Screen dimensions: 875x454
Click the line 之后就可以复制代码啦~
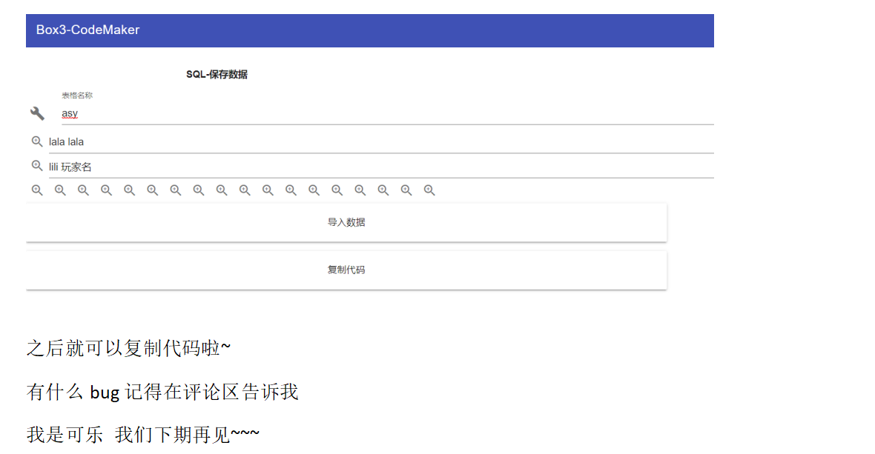[128, 348]
